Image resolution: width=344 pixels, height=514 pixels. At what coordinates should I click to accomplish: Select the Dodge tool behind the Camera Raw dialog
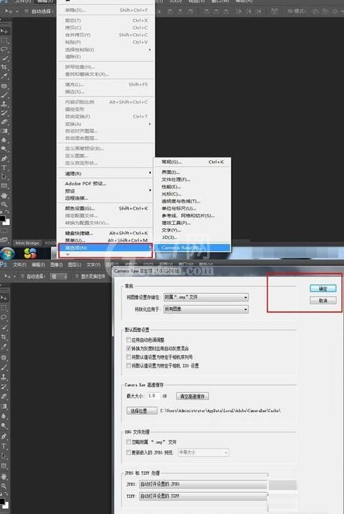click(4, 426)
